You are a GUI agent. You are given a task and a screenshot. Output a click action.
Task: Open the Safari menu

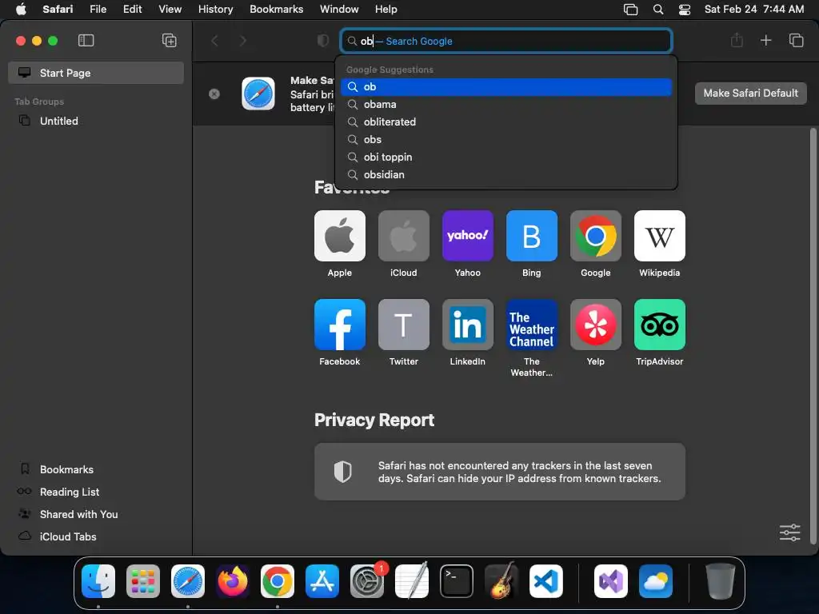click(58, 9)
